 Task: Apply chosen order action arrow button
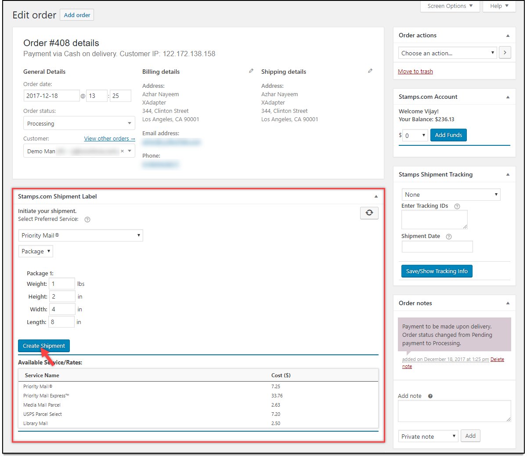click(505, 53)
